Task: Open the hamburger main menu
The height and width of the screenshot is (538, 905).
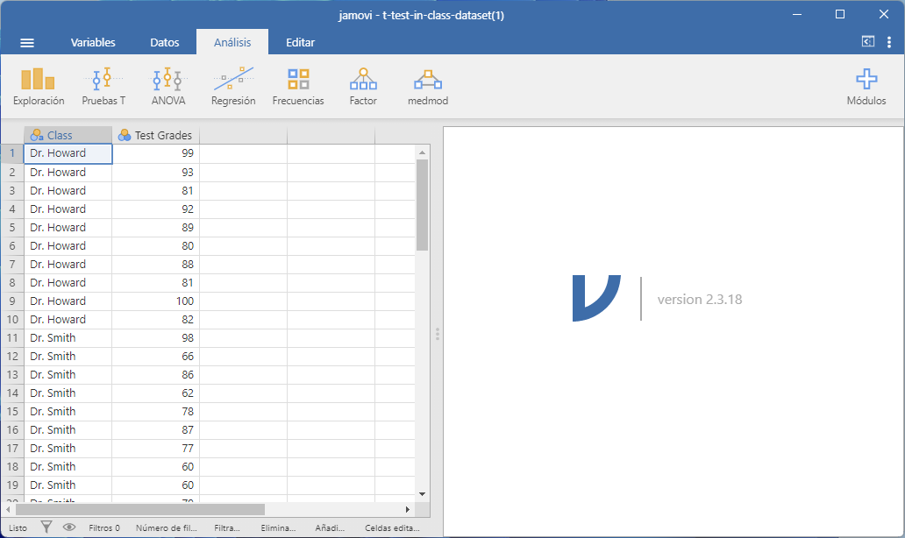Action: point(27,42)
